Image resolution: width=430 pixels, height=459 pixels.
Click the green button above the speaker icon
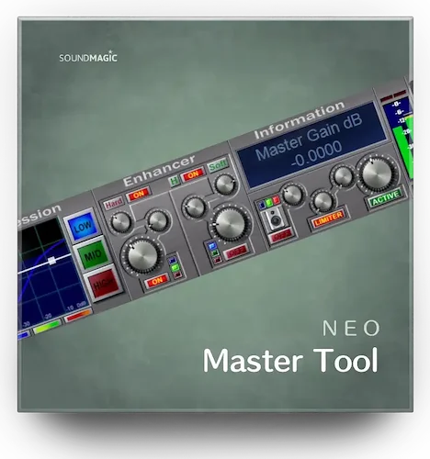[x=269, y=202]
